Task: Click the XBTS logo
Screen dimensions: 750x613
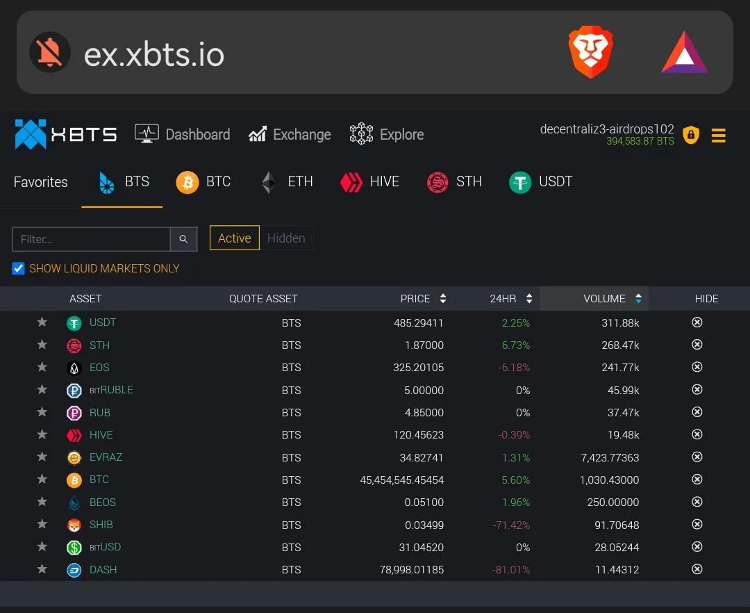Action: coord(65,134)
